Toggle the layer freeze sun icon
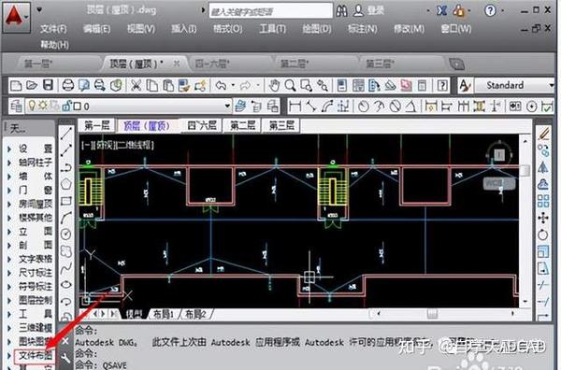The image size is (561, 370). point(43,106)
